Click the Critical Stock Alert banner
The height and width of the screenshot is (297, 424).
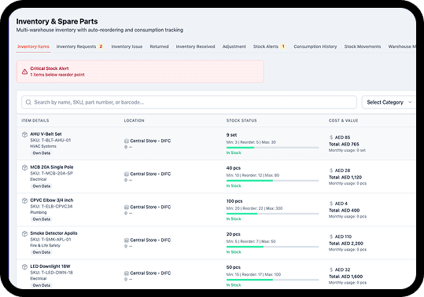(140, 71)
